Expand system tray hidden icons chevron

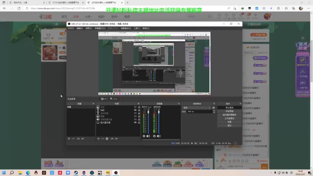tap(271, 173)
